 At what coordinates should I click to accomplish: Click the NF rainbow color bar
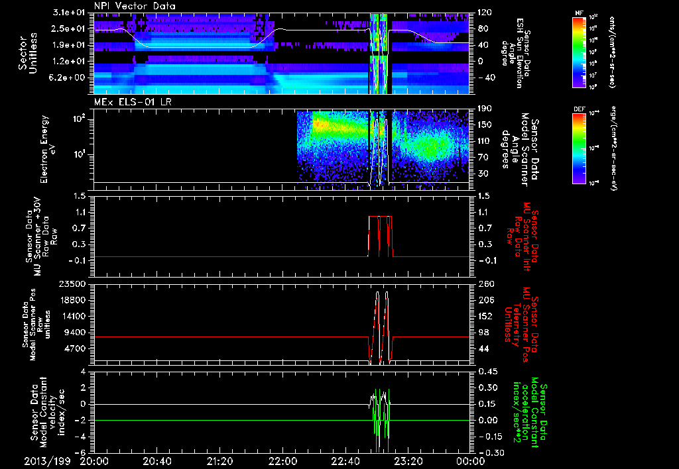tap(580, 52)
